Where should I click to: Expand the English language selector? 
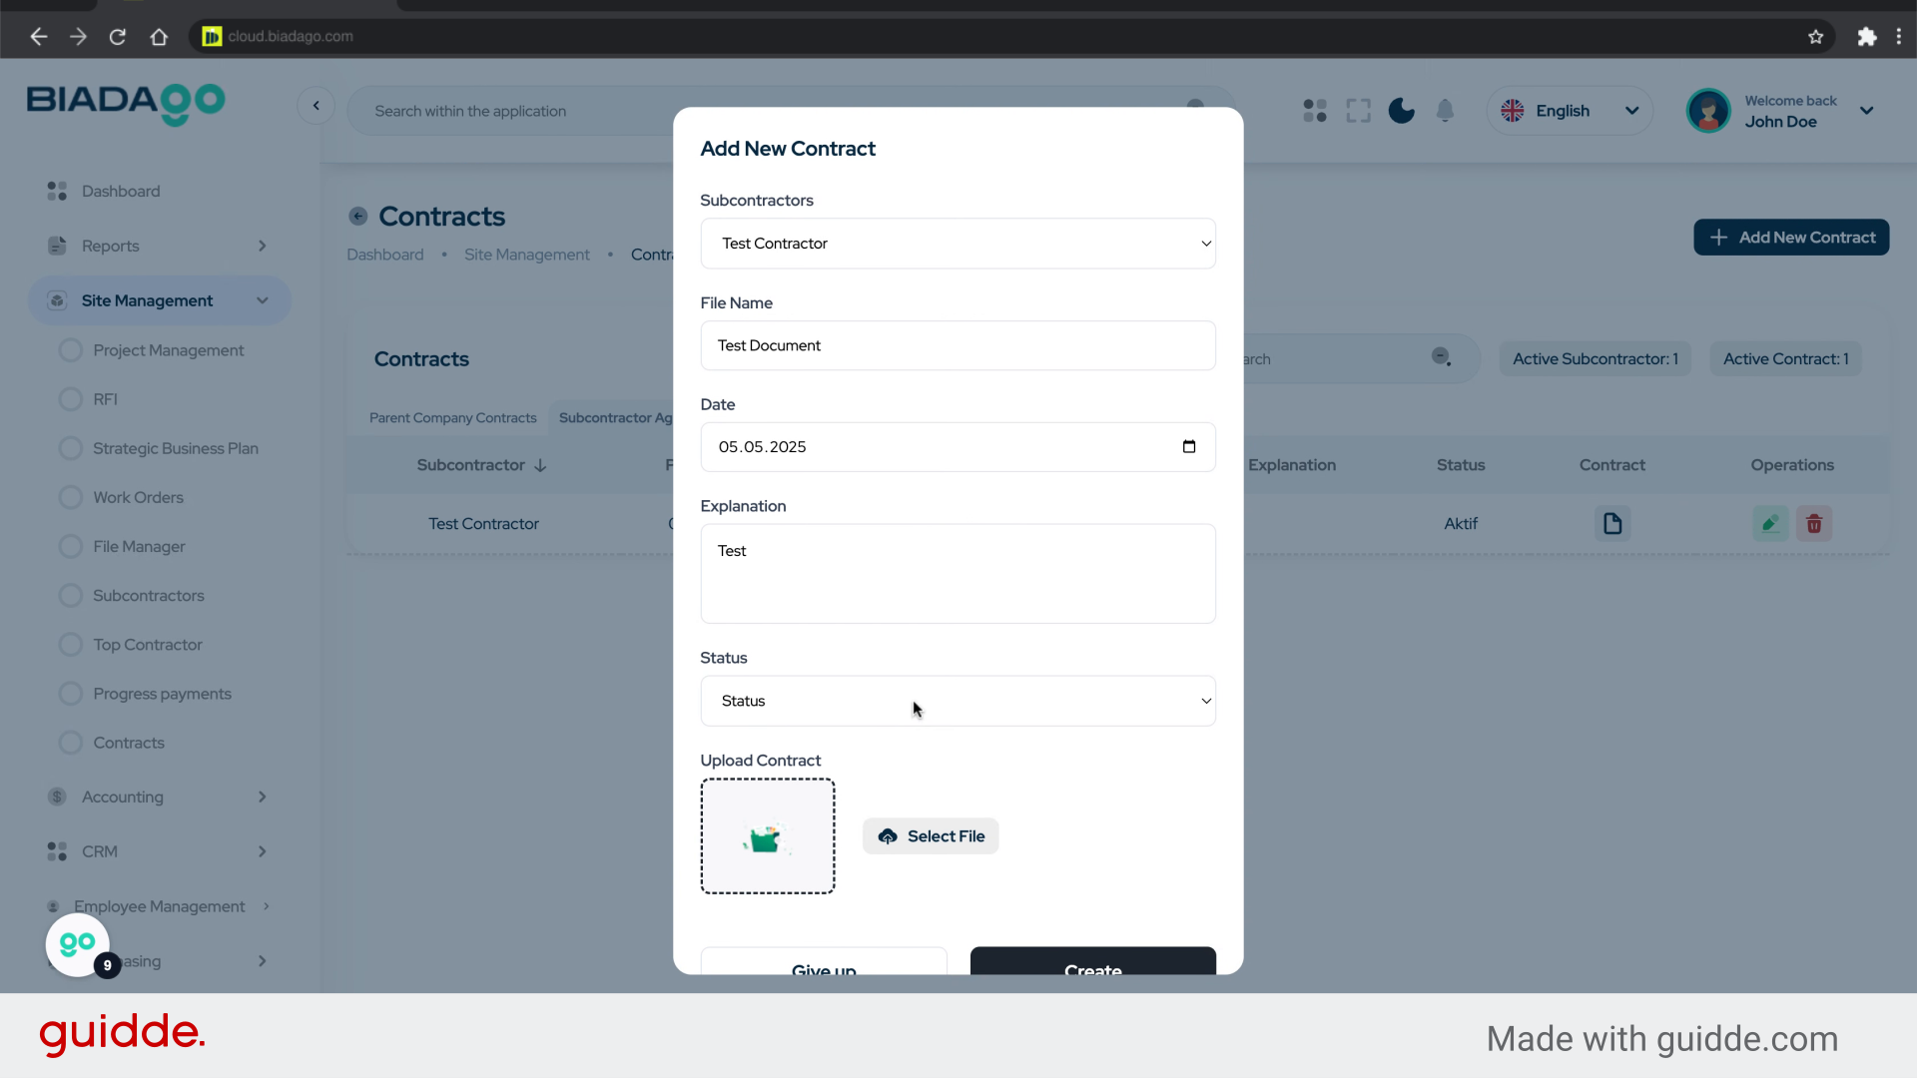click(1631, 110)
